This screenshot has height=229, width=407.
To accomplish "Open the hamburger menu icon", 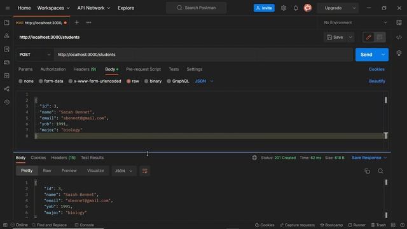I will pyautogui.click(x=8, y=8).
